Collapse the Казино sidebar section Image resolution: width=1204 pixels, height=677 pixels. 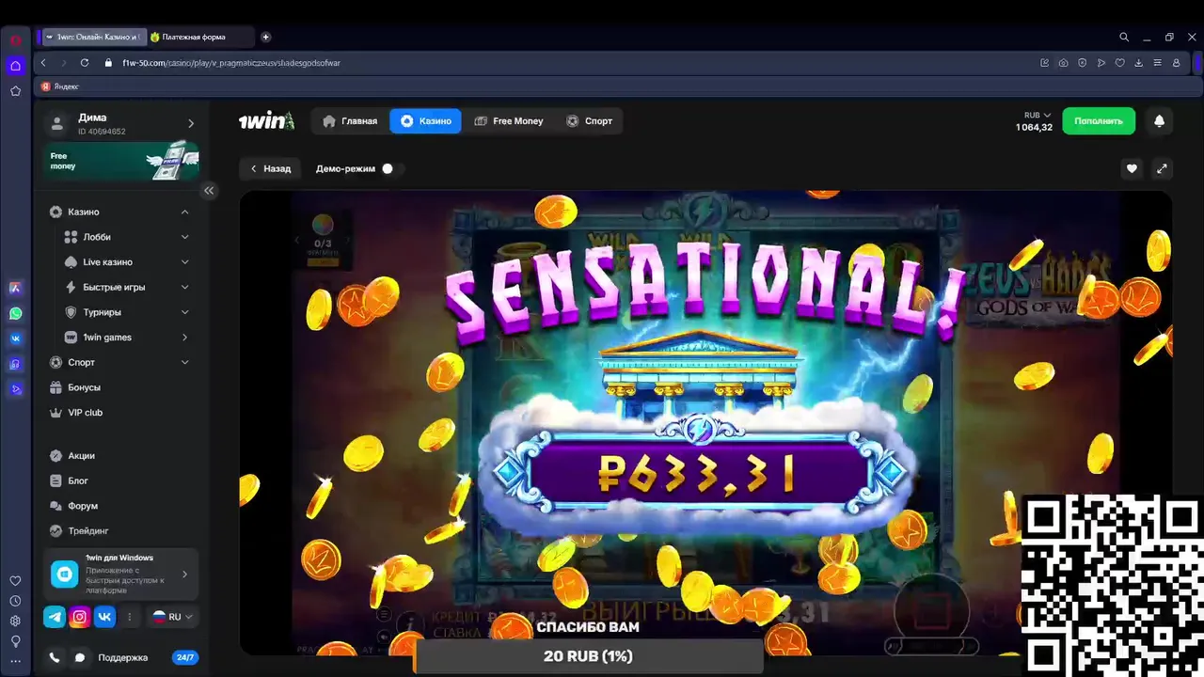pyautogui.click(x=184, y=213)
